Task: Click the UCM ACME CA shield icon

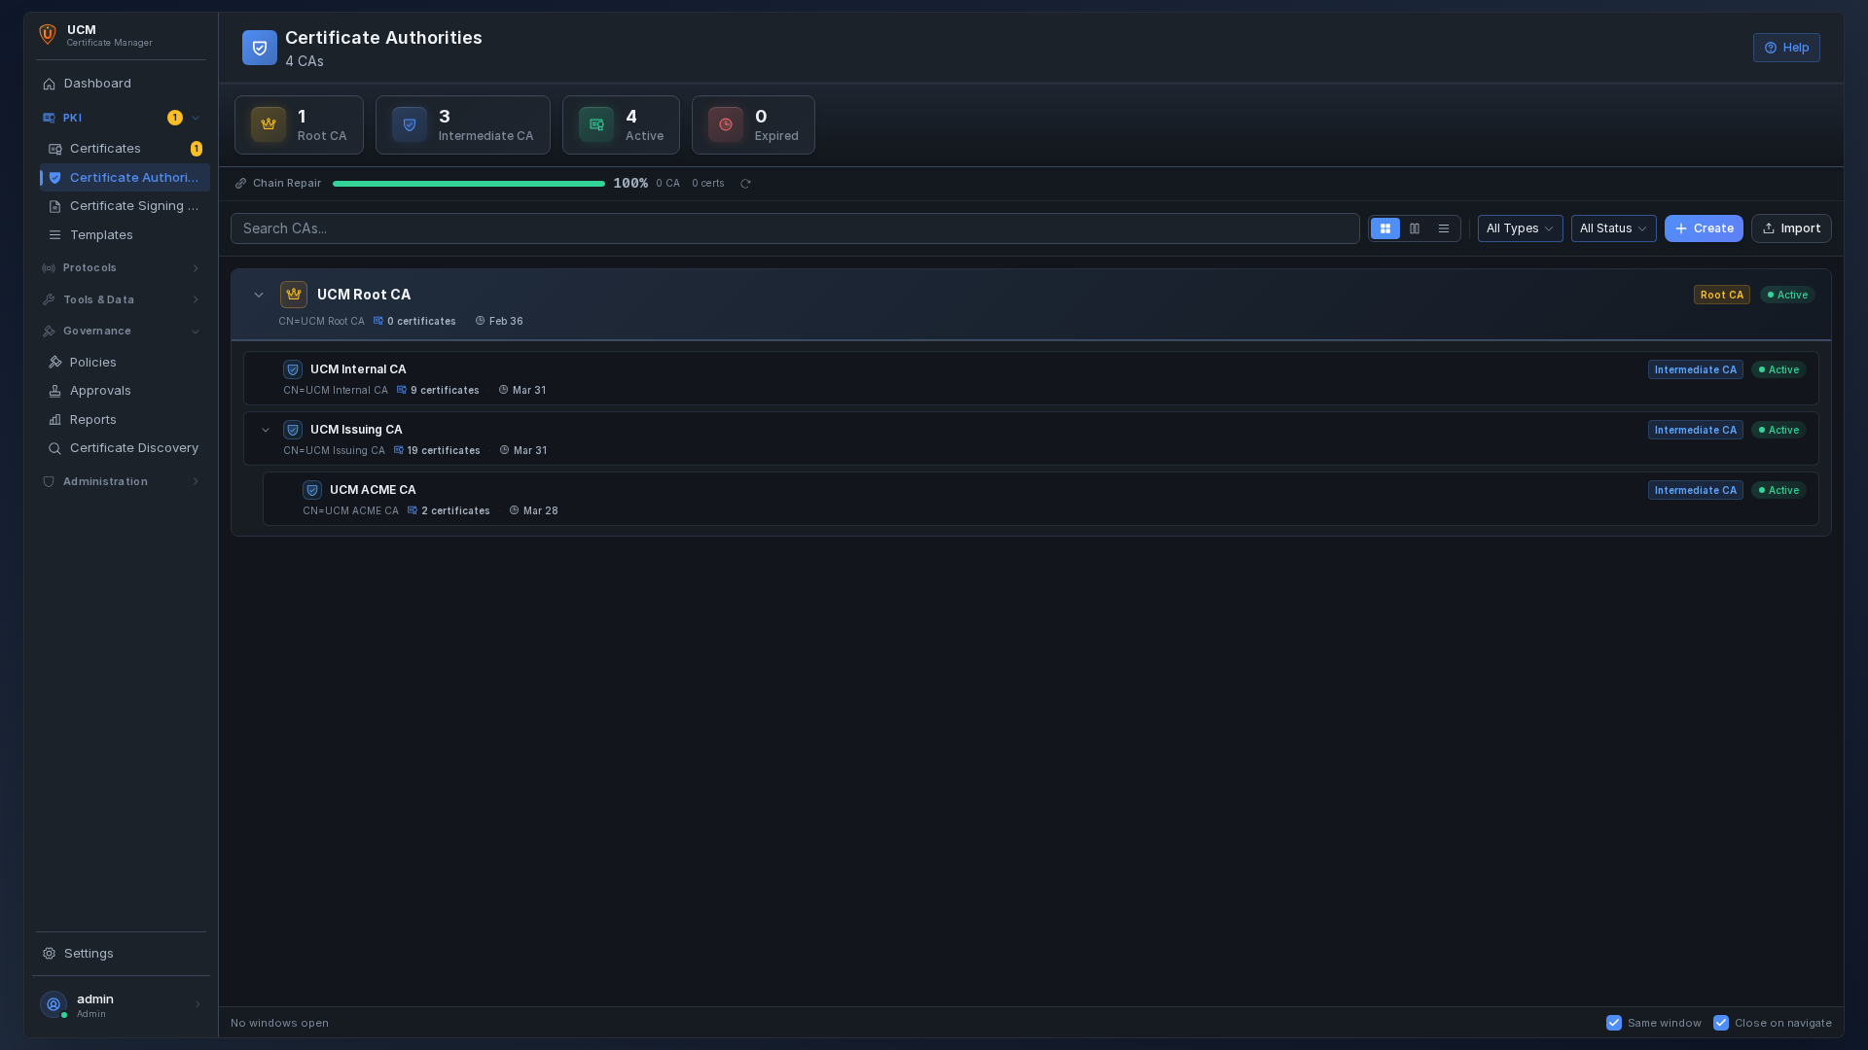Action: click(312, 490)
